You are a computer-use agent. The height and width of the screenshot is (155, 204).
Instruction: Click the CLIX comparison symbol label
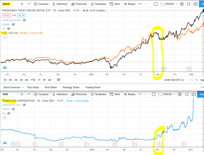click(4, 33)
